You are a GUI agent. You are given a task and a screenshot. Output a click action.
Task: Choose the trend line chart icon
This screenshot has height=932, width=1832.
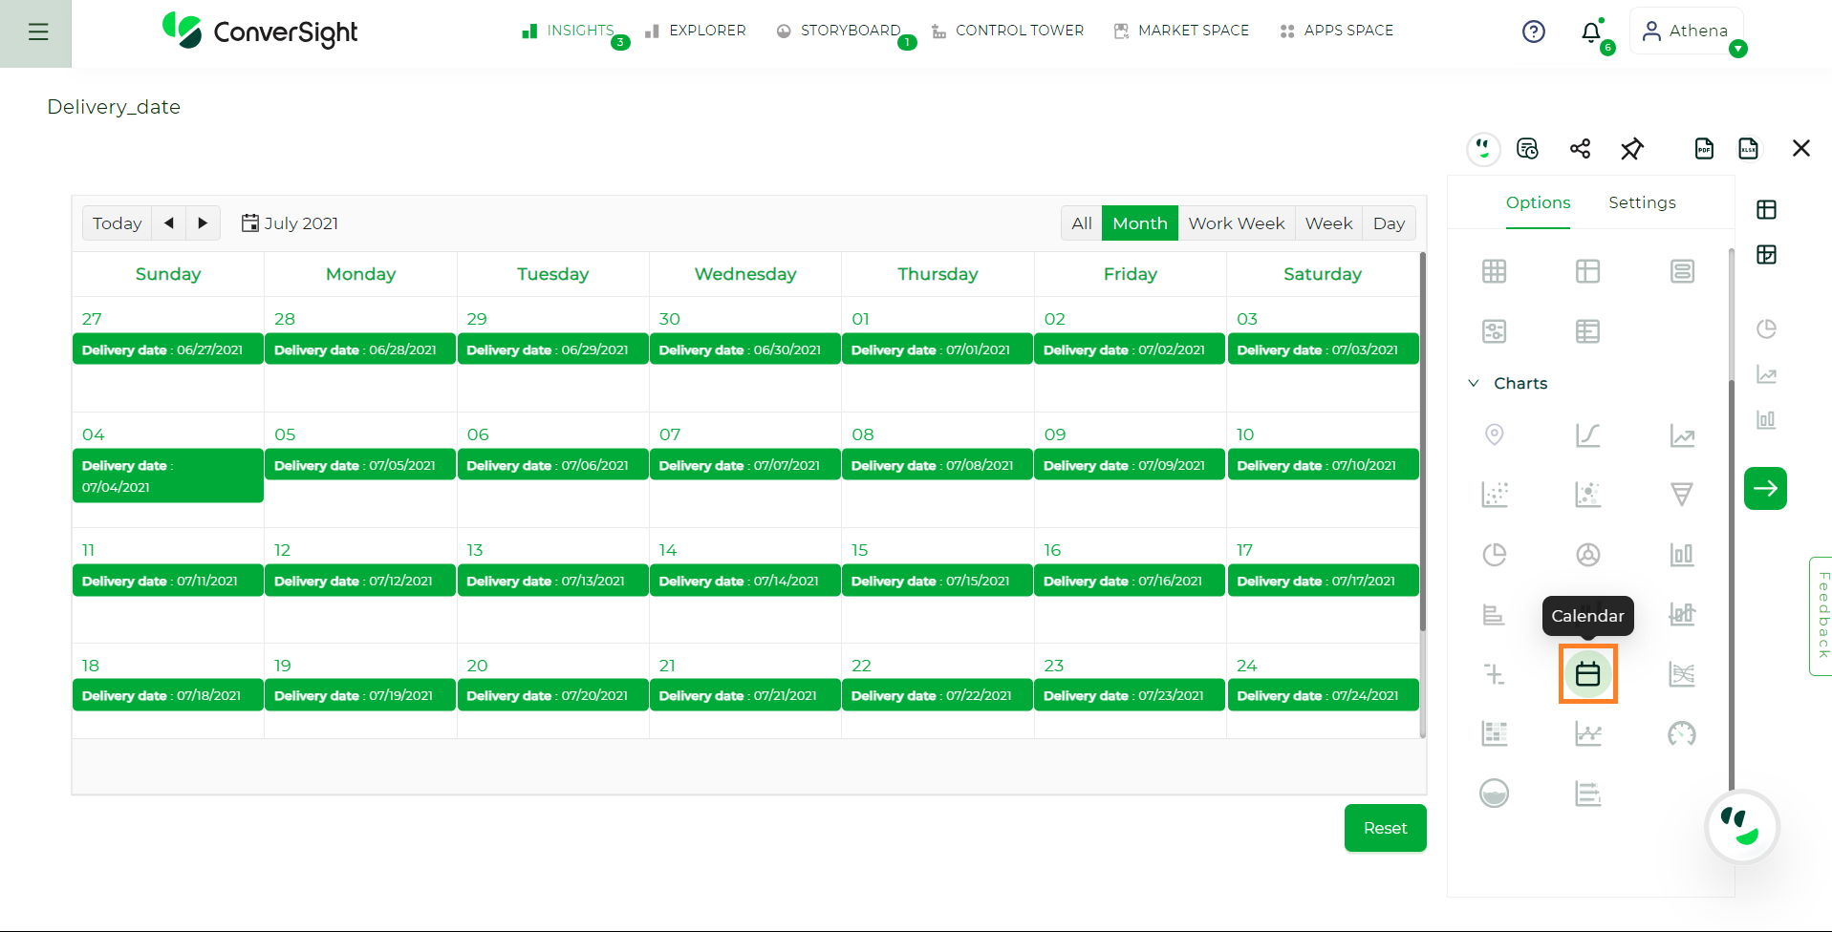click(x=1681, y=435)
